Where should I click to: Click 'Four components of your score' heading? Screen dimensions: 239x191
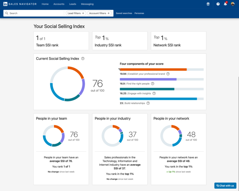point(142,64)
